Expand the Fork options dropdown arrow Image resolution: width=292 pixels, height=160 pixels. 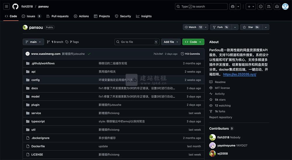[x=235, y=27]
